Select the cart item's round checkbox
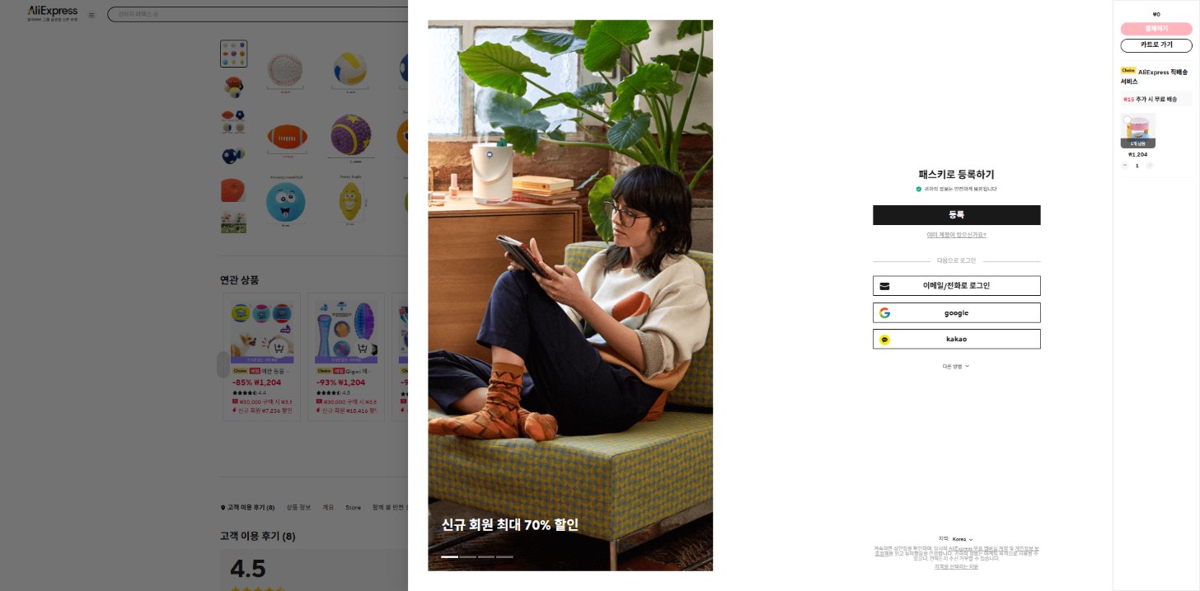Image resolution: width=1200 pixels, height=591 pixels. tap(1127, 120)
